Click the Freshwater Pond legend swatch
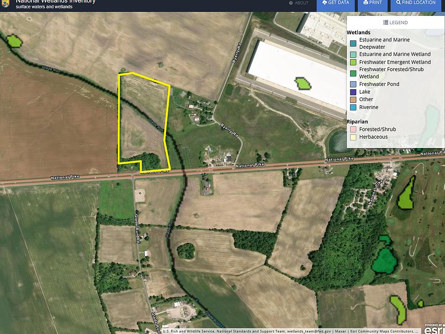 tap(353, 84)
